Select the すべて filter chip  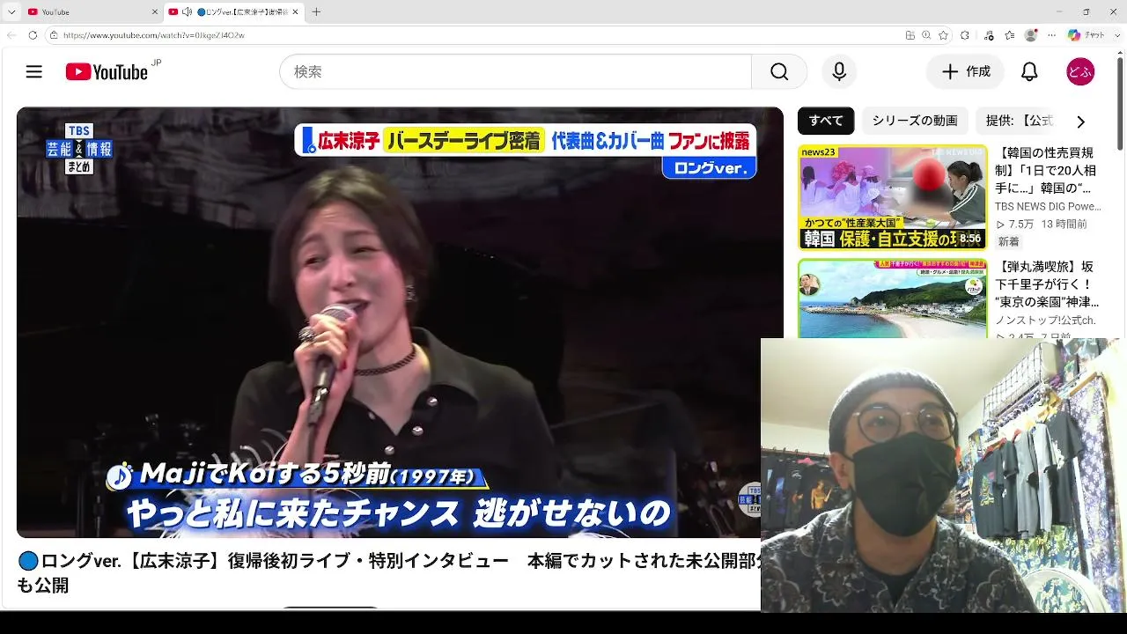(826, 121)
